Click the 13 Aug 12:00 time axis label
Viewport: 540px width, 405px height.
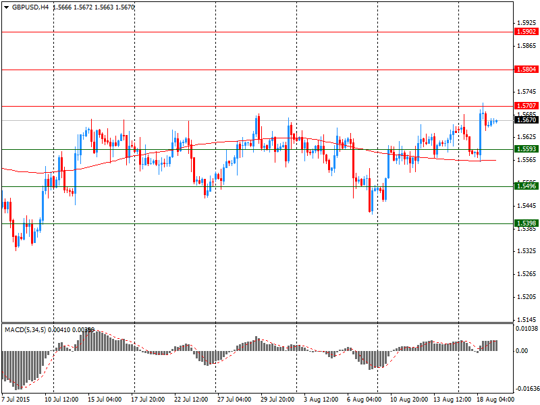pyautogui.click(x=452, y=400)
